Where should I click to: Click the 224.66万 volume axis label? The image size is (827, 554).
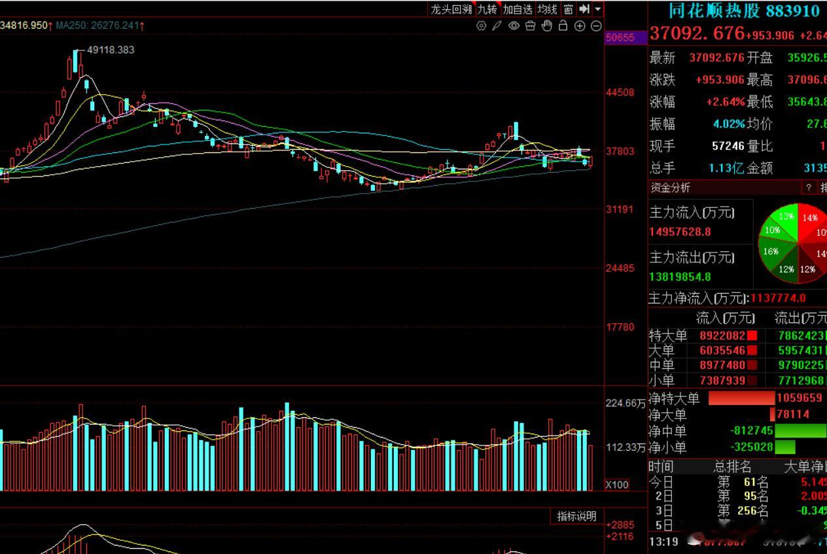click(x=625, y=403)
